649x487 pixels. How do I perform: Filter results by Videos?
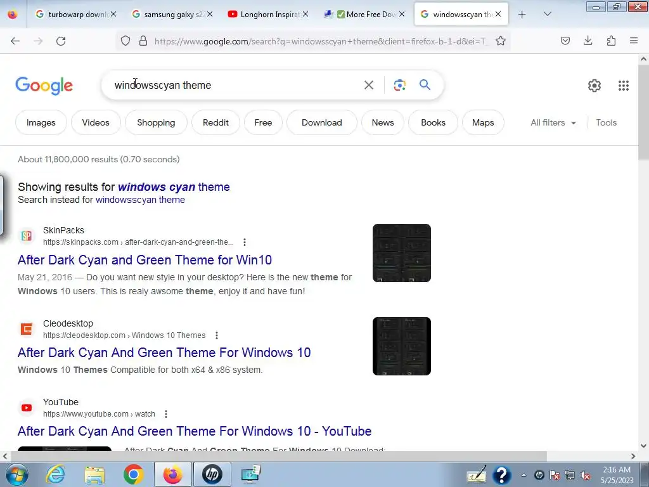click(96, 122)
